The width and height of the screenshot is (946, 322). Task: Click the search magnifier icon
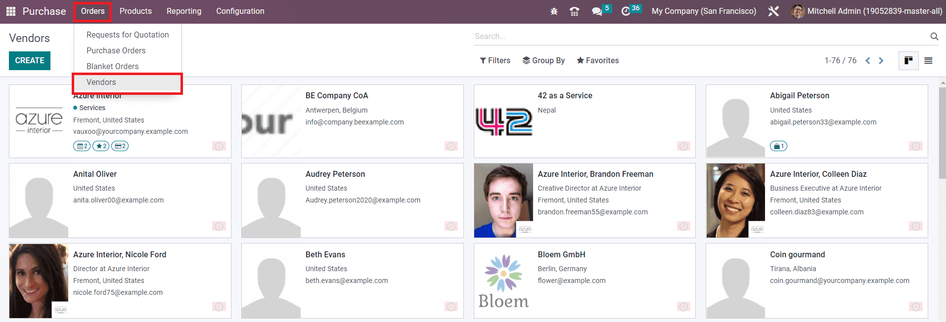(934, 36)
